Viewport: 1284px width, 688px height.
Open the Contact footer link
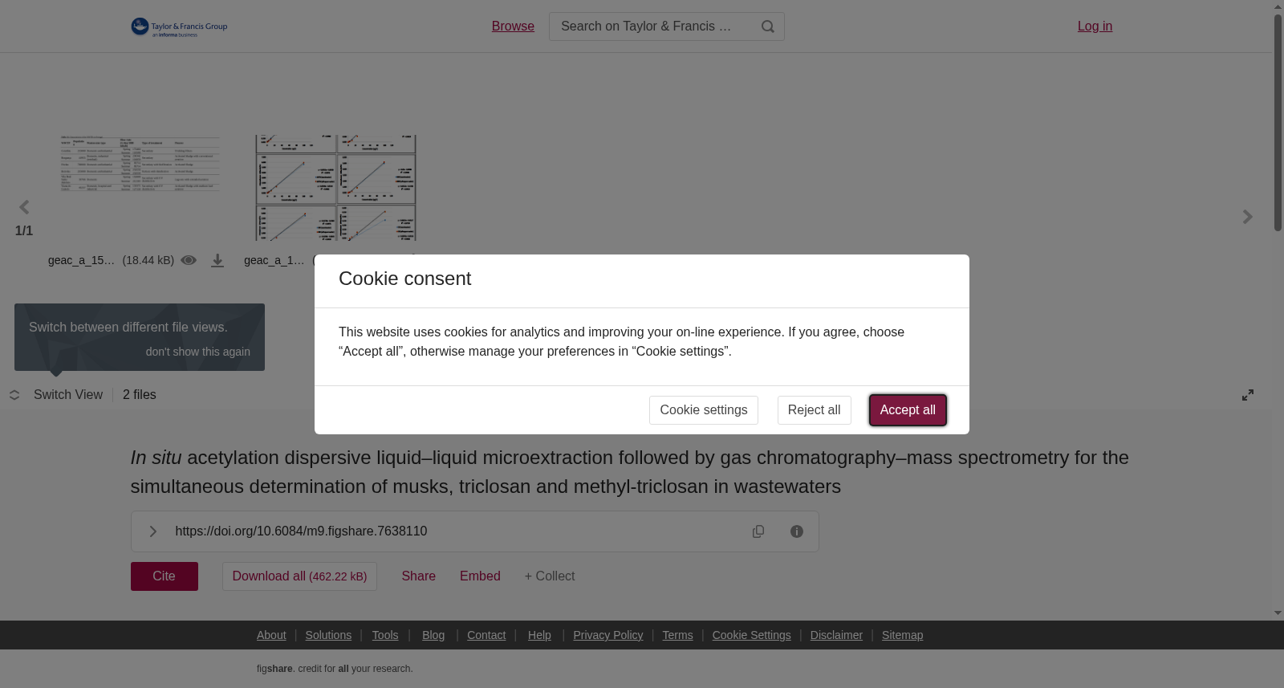[x=486, y=635]
